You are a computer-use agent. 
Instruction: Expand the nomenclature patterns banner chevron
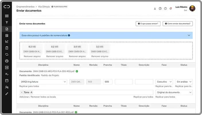coord(189,35)
